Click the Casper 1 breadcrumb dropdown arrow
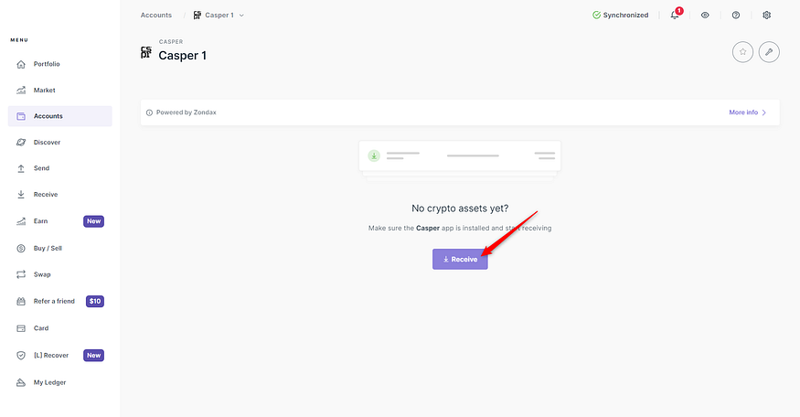The height and width of the screenshot is (417, 800). click(x=241, y=16)
